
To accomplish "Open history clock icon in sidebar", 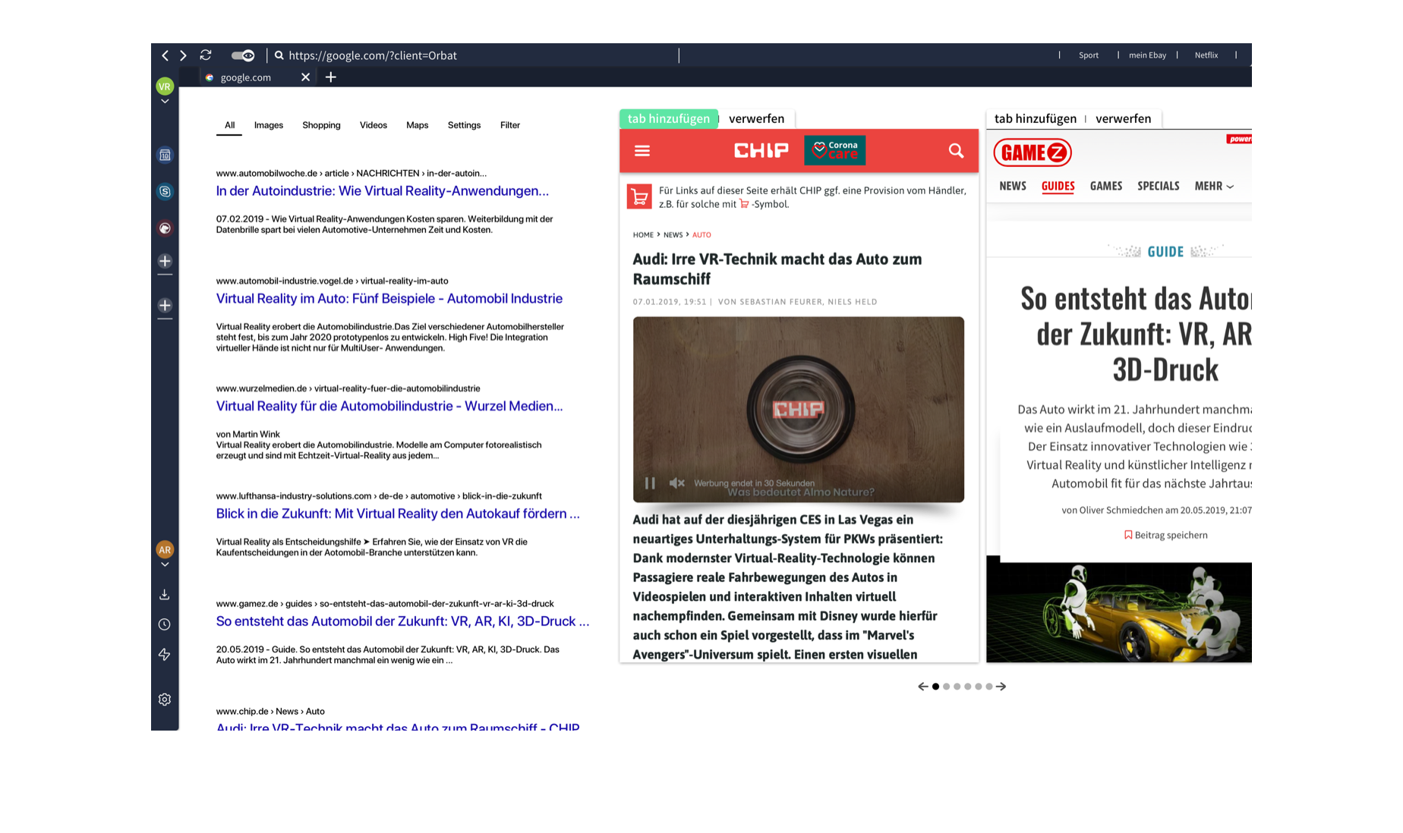I will (x=165, y=624).
